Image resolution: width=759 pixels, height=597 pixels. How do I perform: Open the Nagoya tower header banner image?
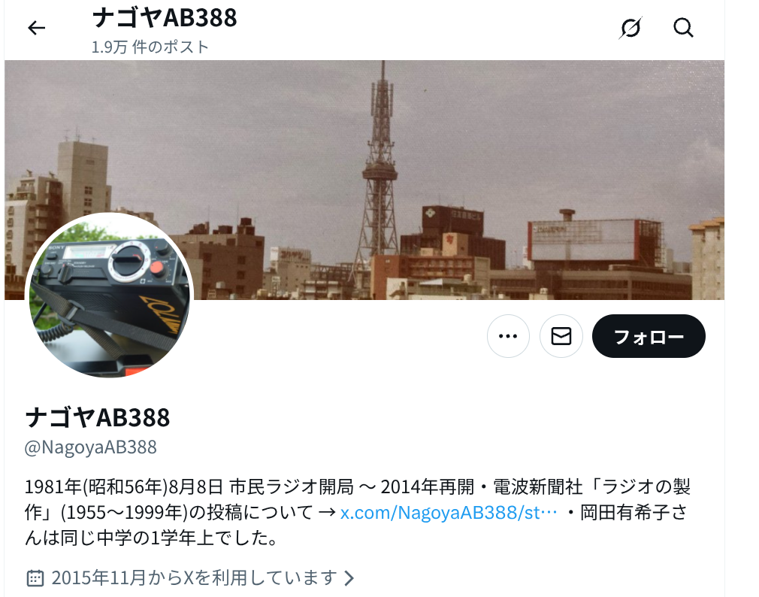[364, 180]
